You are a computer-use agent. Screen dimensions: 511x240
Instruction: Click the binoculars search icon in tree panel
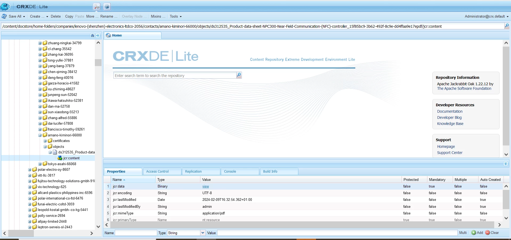(92, 35)
